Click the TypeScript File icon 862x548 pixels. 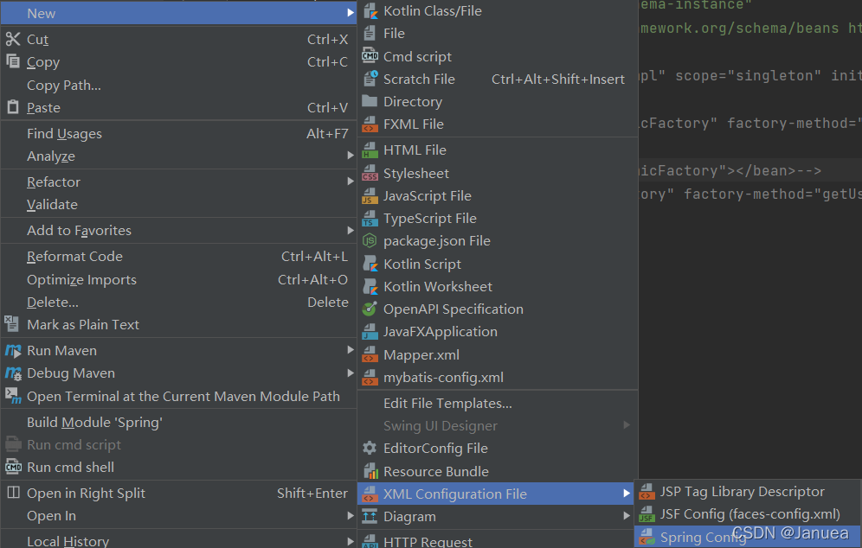point(370,219)
